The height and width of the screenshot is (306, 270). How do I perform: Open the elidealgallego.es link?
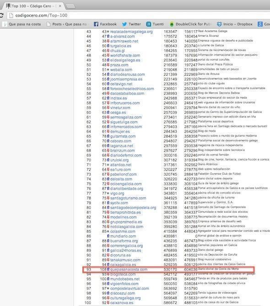tap(125, 60)
